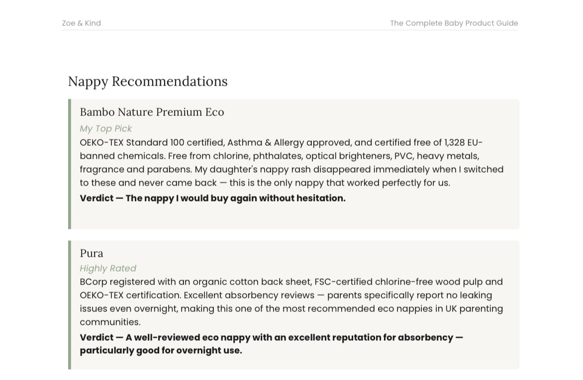Click the text mentioning UK parenting communities
Image resolution: width=583 pixels, height=380 pixels.
(x=291, y=315)
